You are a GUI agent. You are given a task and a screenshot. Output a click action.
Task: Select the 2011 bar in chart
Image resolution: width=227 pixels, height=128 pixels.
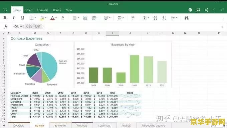click(x=135, y=69)
